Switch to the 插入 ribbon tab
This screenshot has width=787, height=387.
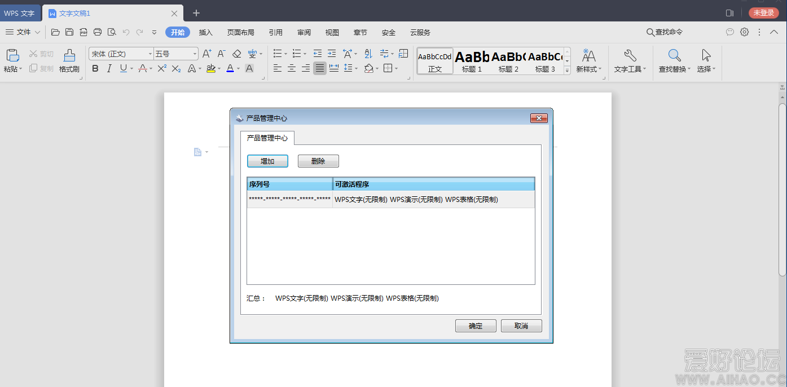tap(206, 33)
